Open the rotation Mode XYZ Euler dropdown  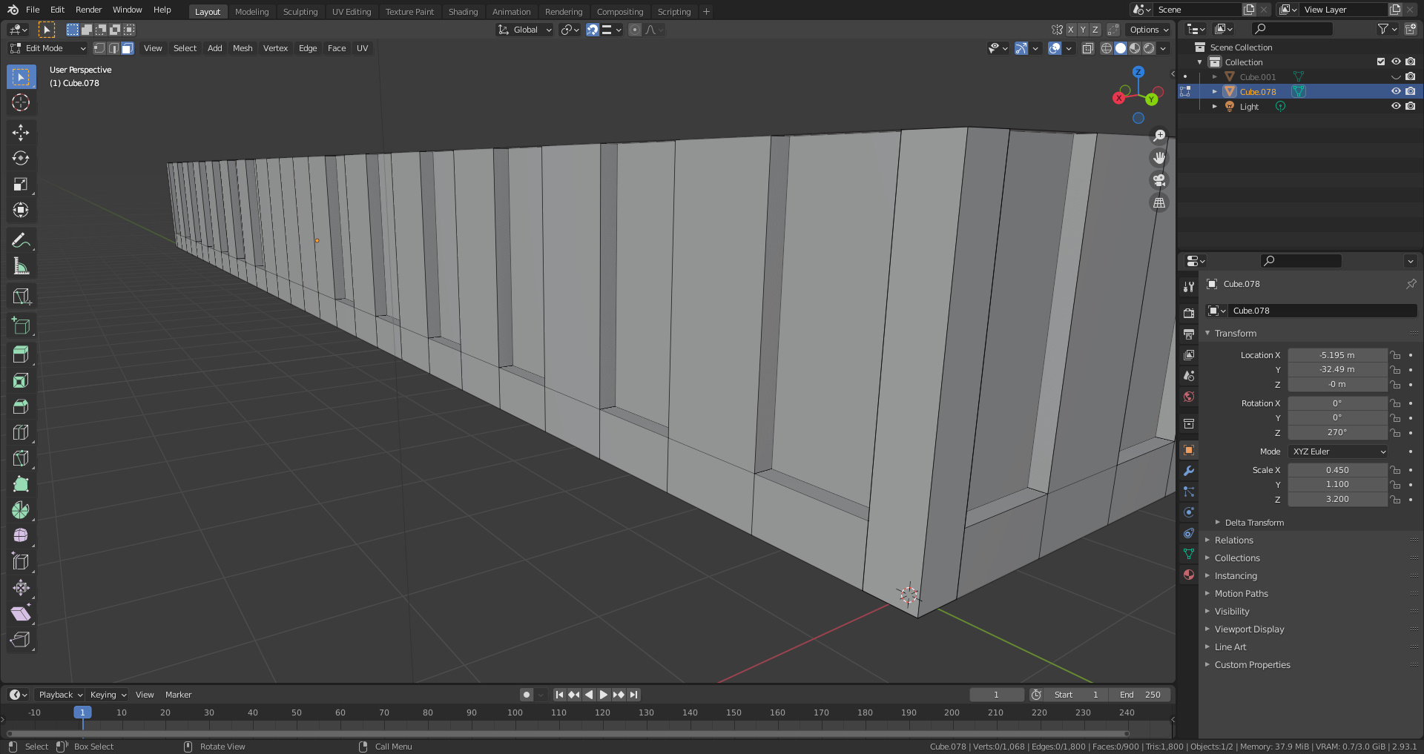pyautogui.click(x=1338, y=452)
